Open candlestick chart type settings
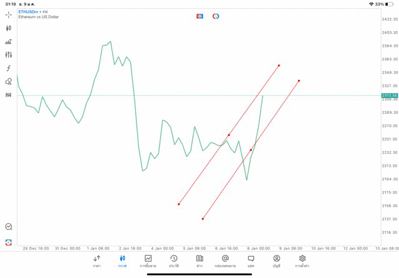The width and height of the screenshot is (399, 278). [x=9, y=28]
